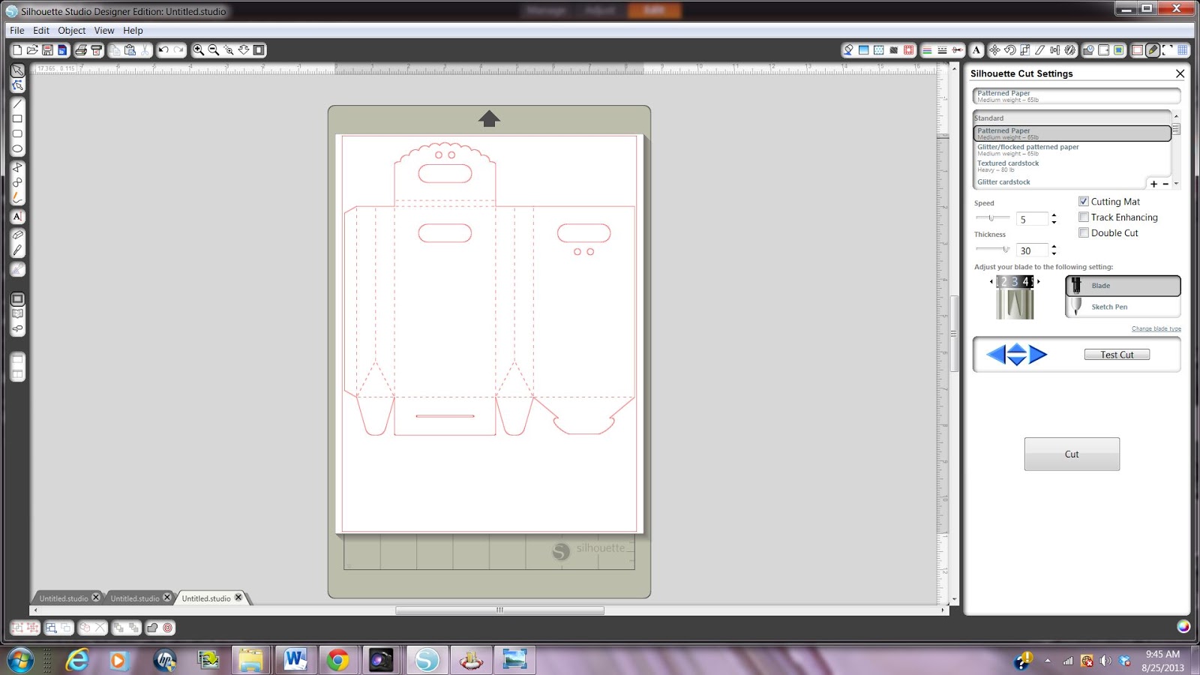Open the Help menu
This screenshot has height=675, width=1200.
[x=133, y=31]
